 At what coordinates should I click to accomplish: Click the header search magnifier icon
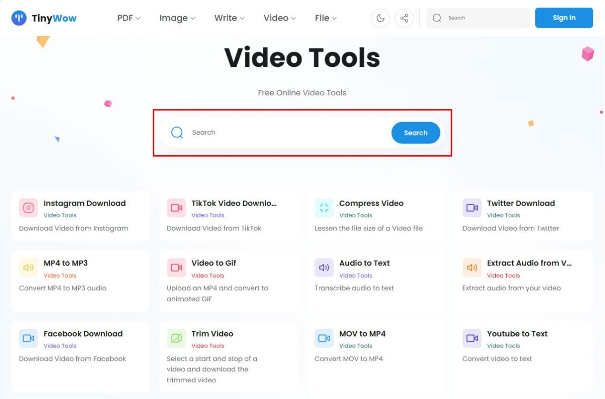[437, 18]
